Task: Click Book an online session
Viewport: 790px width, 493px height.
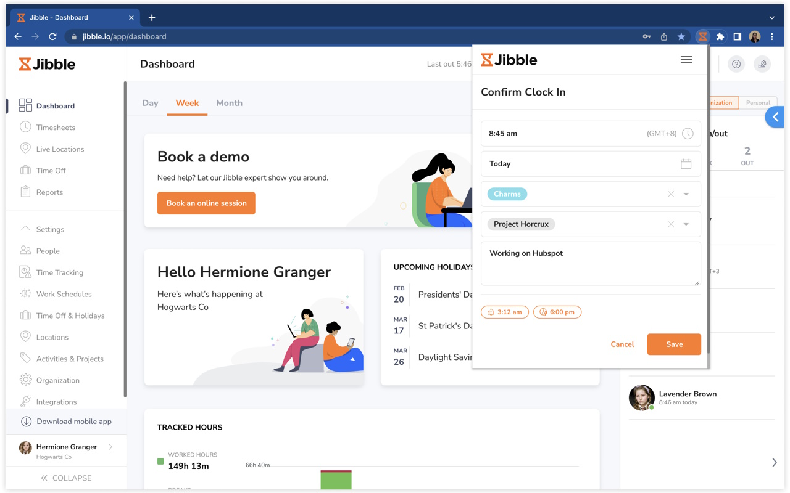Action: [x=206, y=203]
